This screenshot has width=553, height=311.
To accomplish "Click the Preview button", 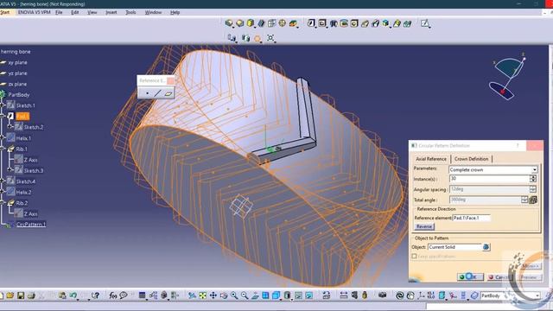I will 529,277.
